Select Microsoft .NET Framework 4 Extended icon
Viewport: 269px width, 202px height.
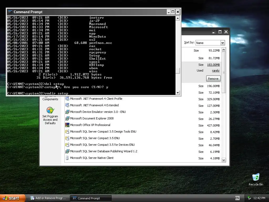click(x=67, y=105)
